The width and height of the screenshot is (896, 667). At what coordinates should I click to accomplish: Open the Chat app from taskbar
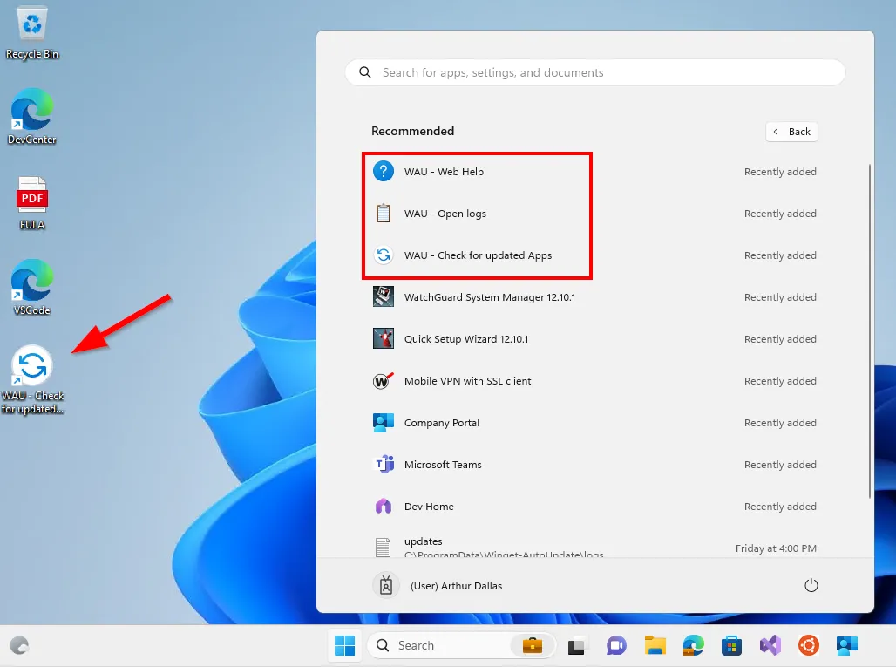click(616, 646)
